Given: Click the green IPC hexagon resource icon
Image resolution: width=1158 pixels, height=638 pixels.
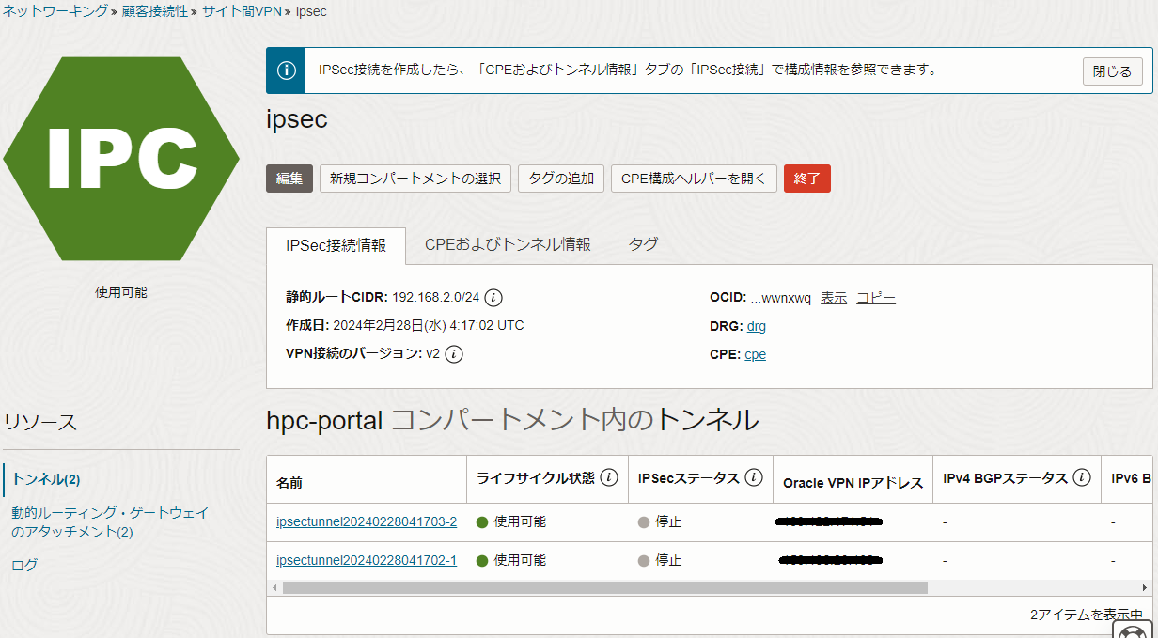Looking at the screenshot, I should point(120,159).
